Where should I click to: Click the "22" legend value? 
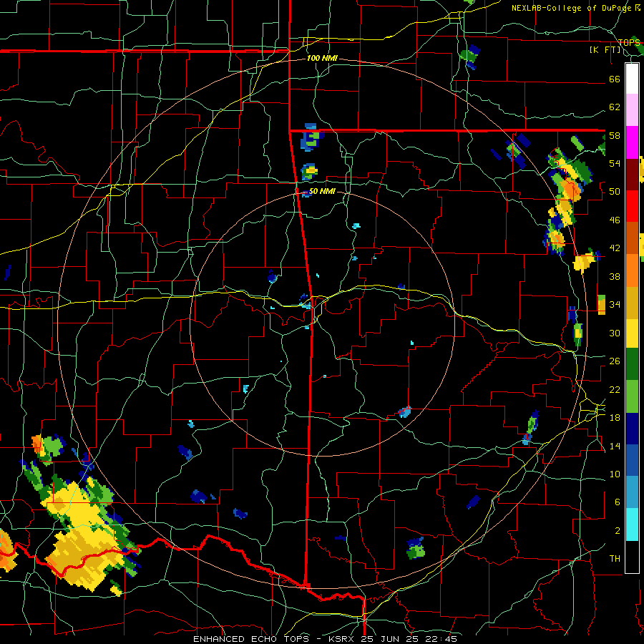click(x=615, y=389)
